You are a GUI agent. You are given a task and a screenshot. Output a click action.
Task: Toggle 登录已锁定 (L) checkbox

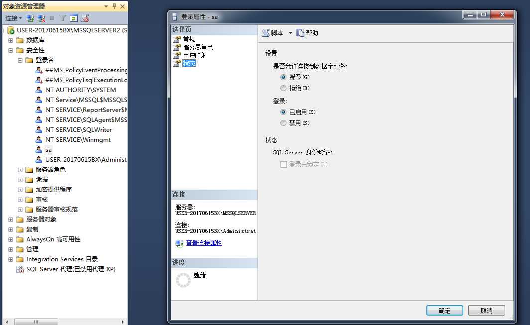point(283,164)
